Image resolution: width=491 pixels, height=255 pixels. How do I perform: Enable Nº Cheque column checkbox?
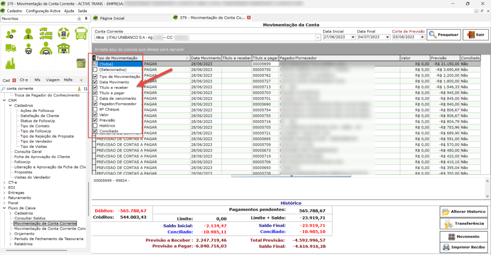tap(95, 109)
